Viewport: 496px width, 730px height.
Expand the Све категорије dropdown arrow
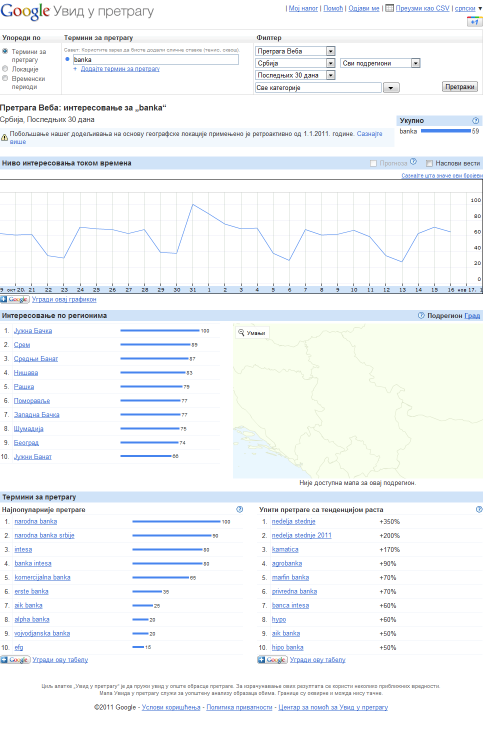tap(391, 87)
